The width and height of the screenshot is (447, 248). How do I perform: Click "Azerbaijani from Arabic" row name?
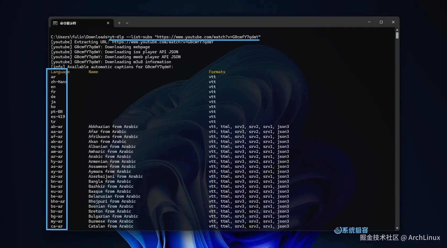click(x=116, y=176)
